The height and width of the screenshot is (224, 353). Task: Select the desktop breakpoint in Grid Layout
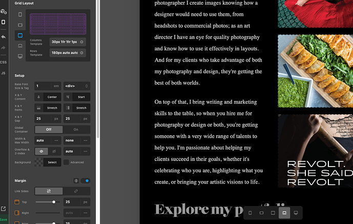(20, 56)
